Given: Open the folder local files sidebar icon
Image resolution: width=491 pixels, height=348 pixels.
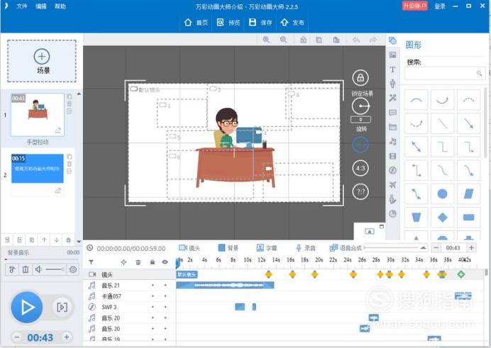Looking at the screenshot, I should click(392, 127).
